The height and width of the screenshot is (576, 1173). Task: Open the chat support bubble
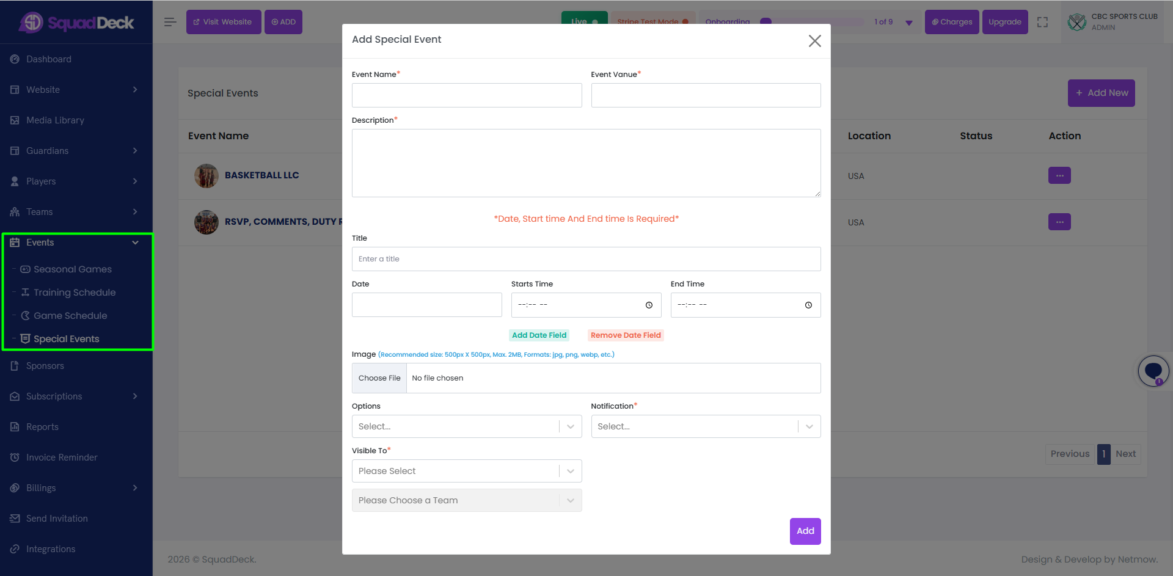(x=1153, y=371)
